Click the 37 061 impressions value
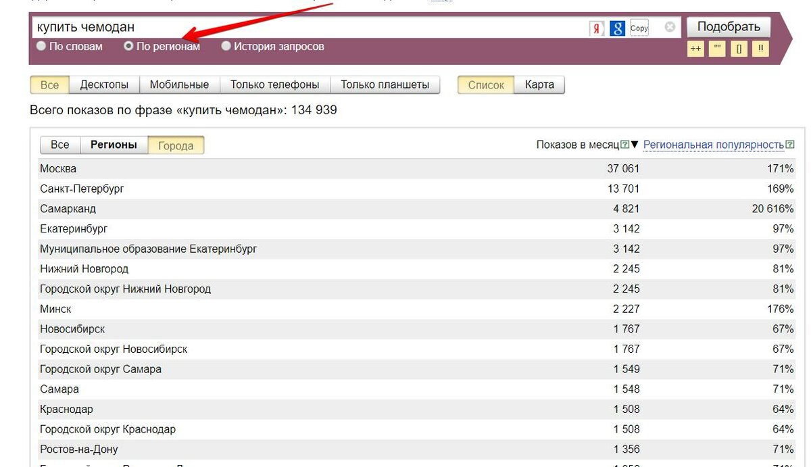Image resolution: width=811 pixels, height=467 pixels. tap(623, 169)
